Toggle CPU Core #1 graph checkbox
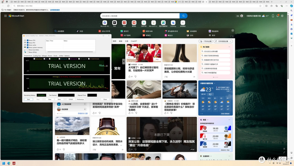 coord(50,59)
